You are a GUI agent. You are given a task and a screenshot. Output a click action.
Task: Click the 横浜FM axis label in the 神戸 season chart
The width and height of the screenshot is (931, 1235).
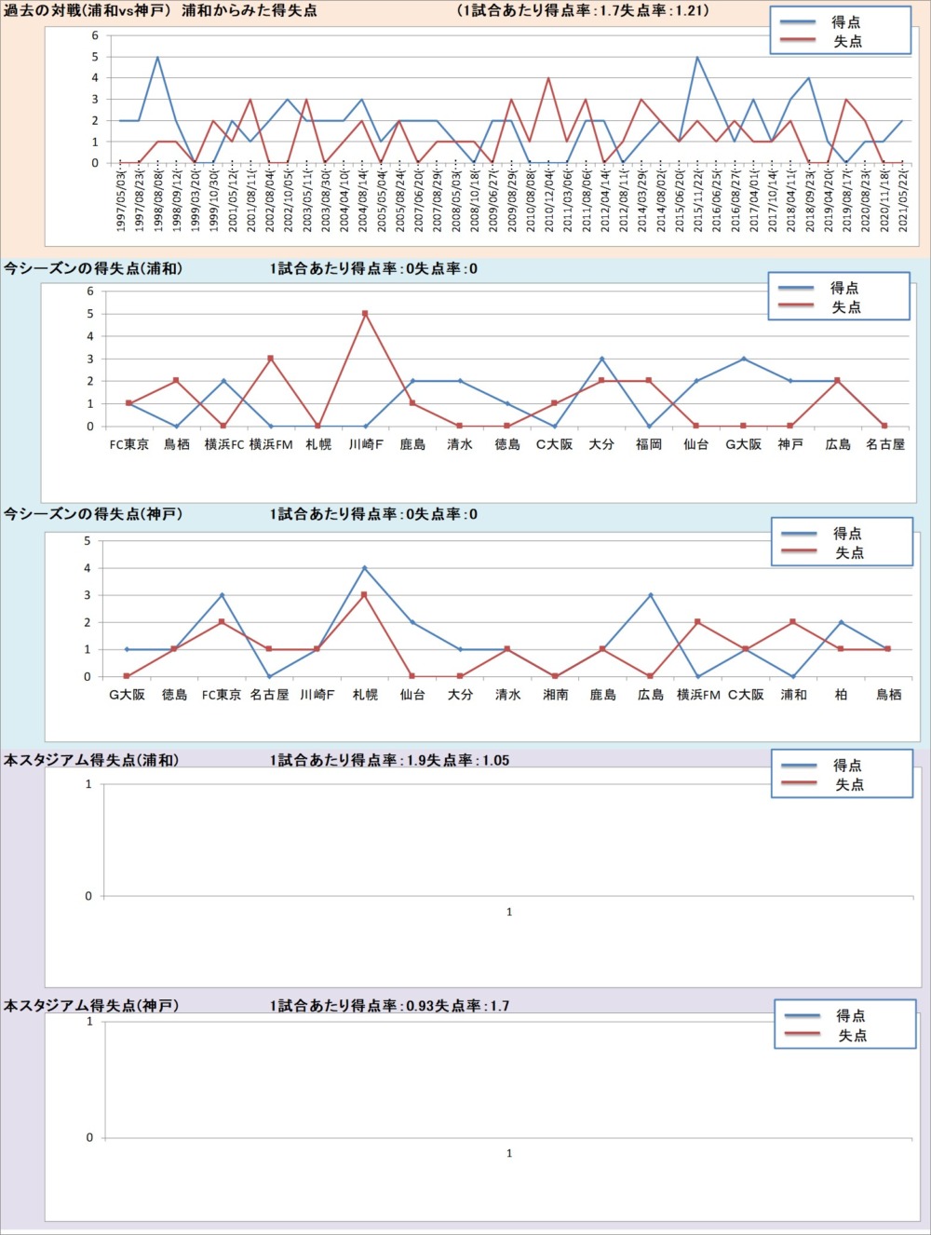coord(698,695)
